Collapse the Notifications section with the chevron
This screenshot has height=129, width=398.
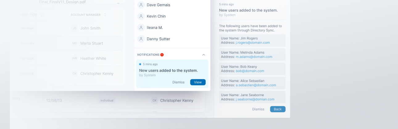(x=204, y=55)
